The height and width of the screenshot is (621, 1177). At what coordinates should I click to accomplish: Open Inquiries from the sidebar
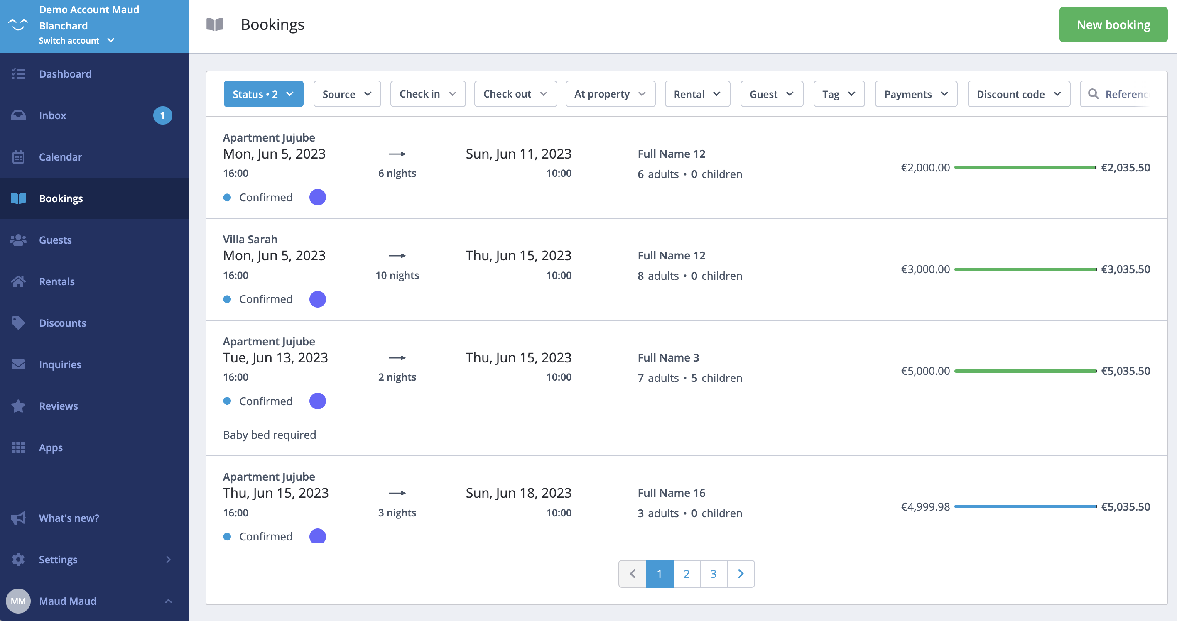point(94,364)
